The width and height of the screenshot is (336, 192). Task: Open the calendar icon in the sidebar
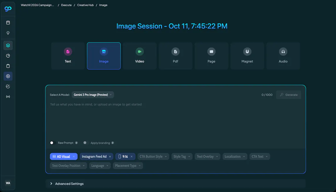(8, 23)
